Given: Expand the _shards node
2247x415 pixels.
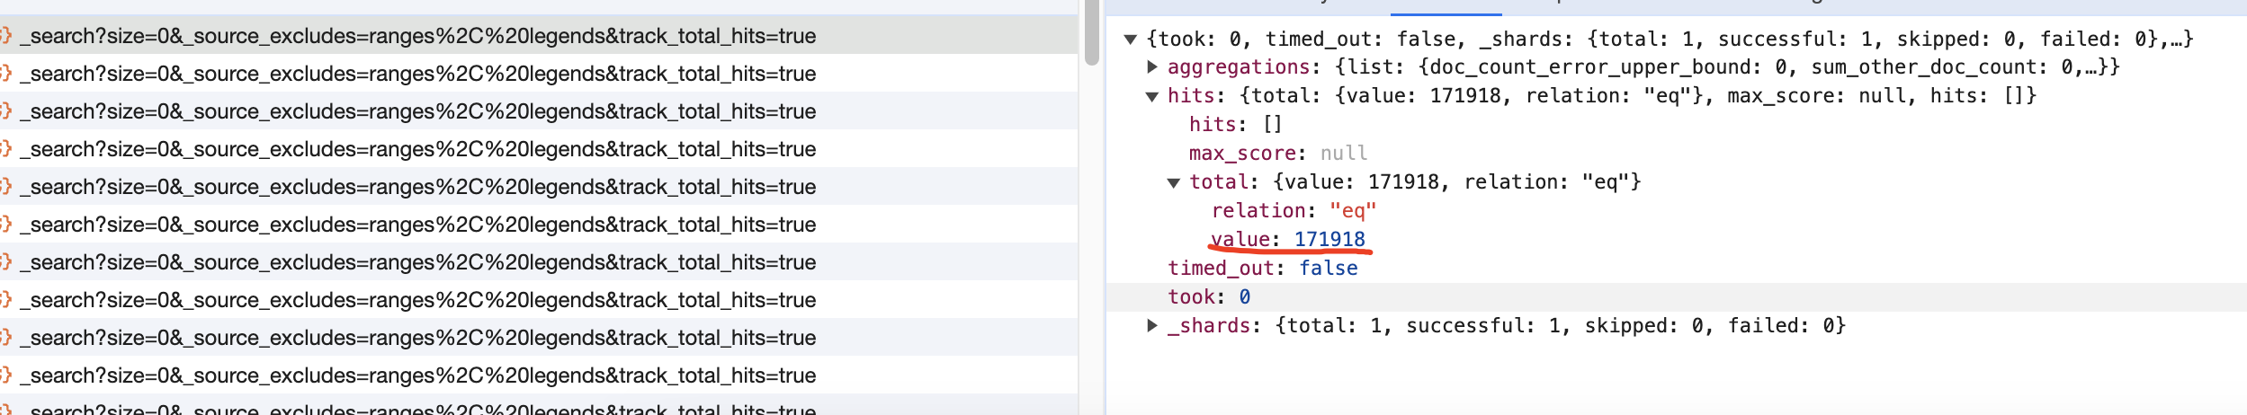Looking at the screenshot, I should point(1152,326).
